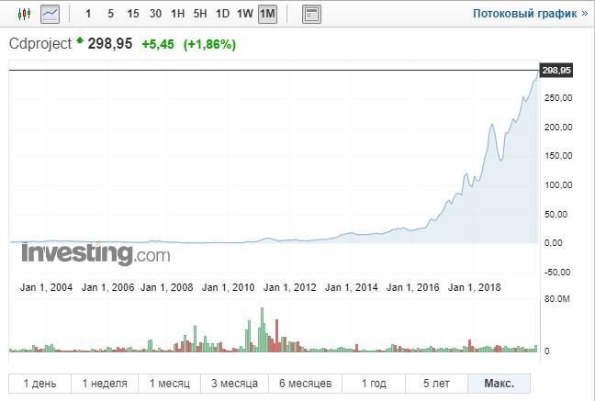The width and height of the screenshot is (595, 401).
Task: Click the 200,00 price axis label
Action: tap(558, 128)
